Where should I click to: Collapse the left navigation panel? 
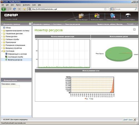[x=30, y=24]
